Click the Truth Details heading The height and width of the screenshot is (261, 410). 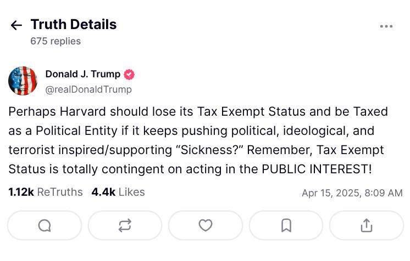point(73,25)
